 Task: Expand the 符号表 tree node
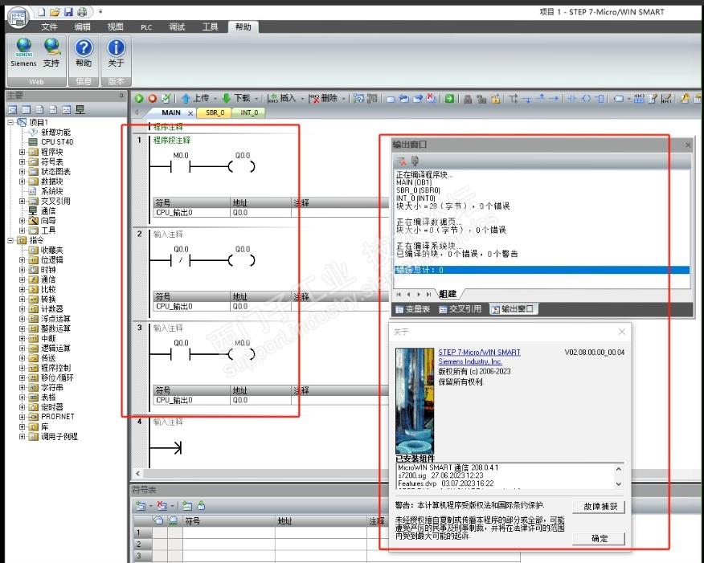click(x=22, y=162)
